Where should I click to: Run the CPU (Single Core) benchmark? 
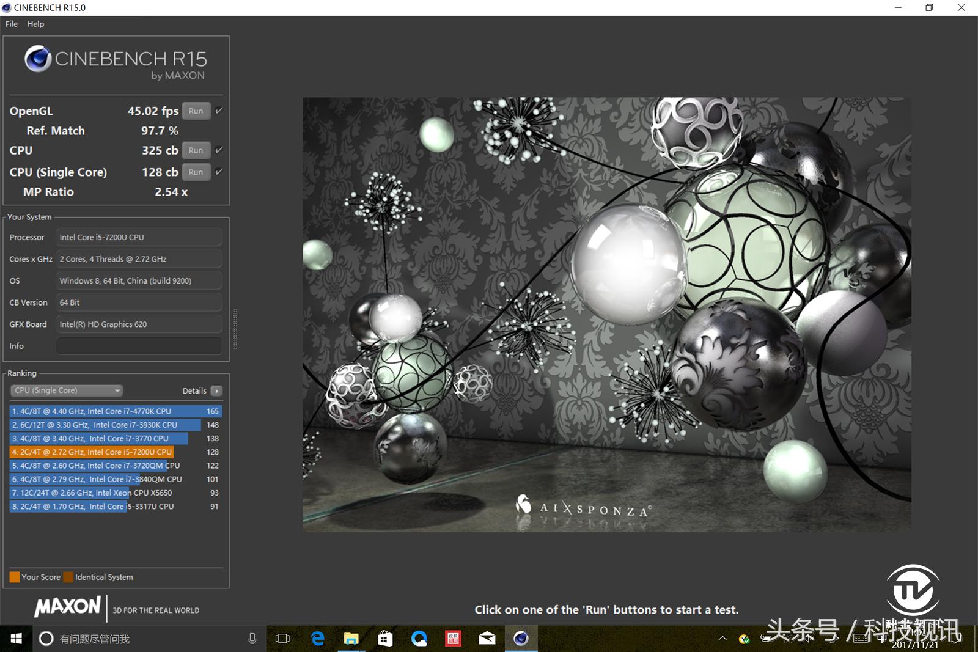tap(196, 172)
